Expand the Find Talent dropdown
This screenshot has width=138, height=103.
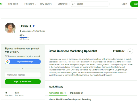14,4
